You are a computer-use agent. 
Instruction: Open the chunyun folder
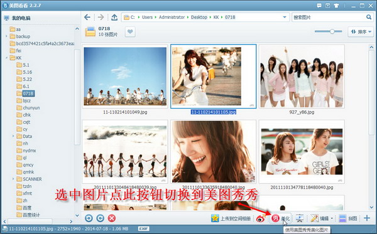[28, 108]
